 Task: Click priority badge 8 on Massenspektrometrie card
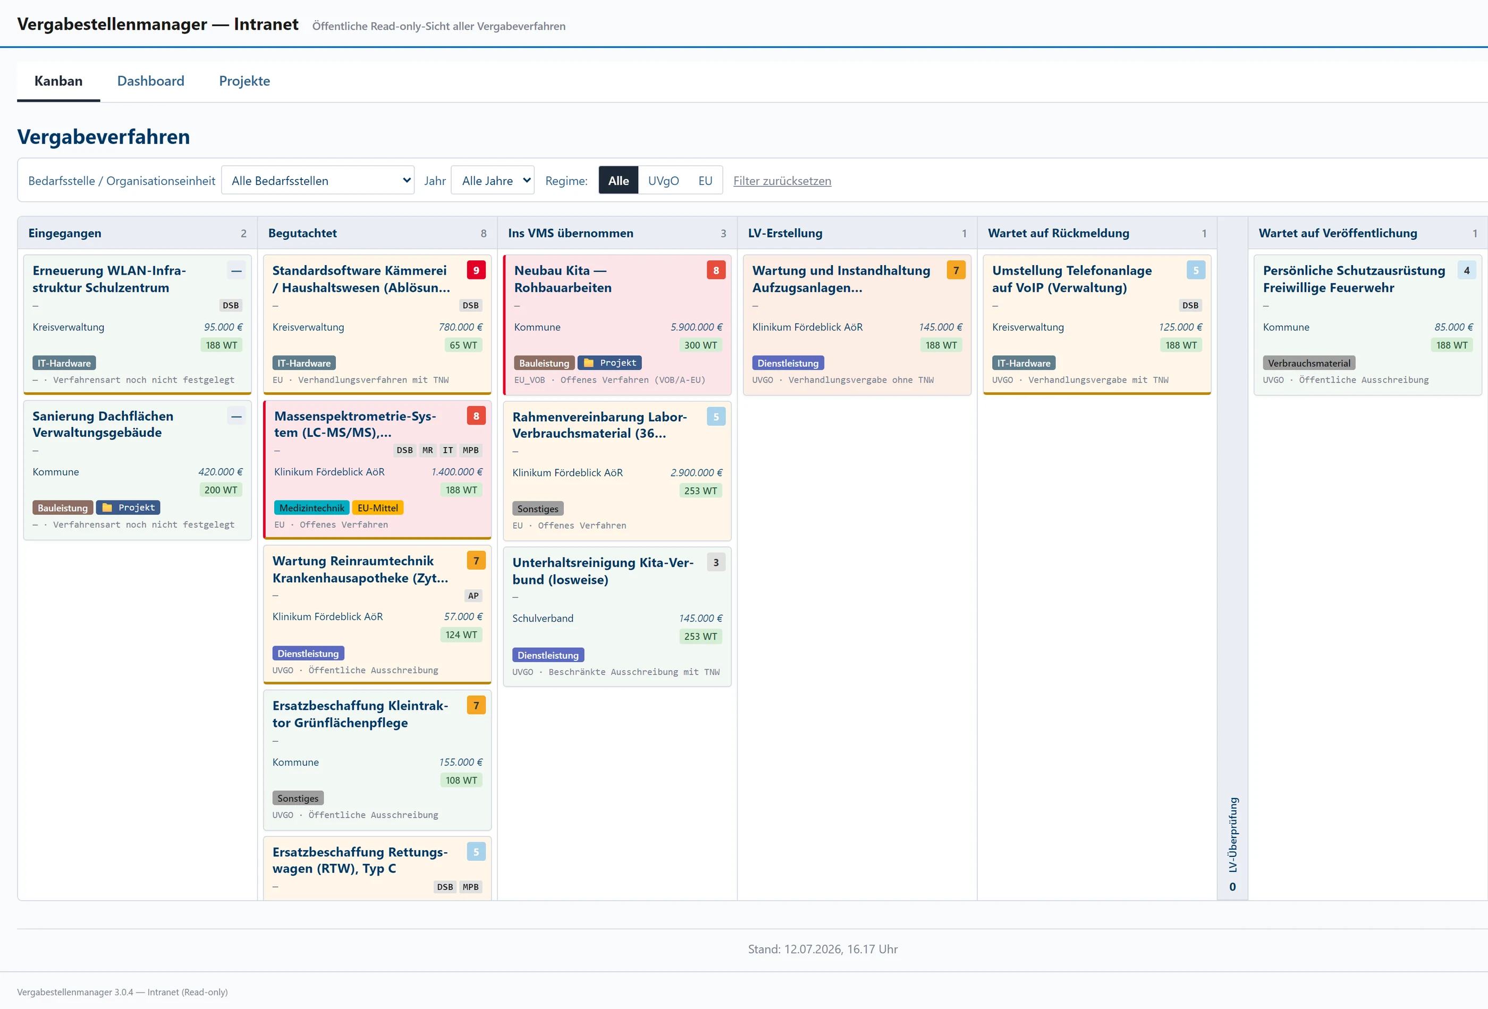(476, 416)
